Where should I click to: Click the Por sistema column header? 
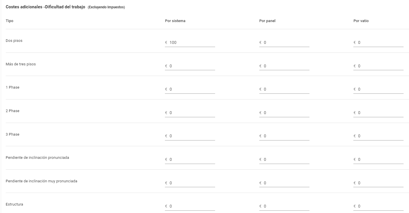[x=175, y=21]
